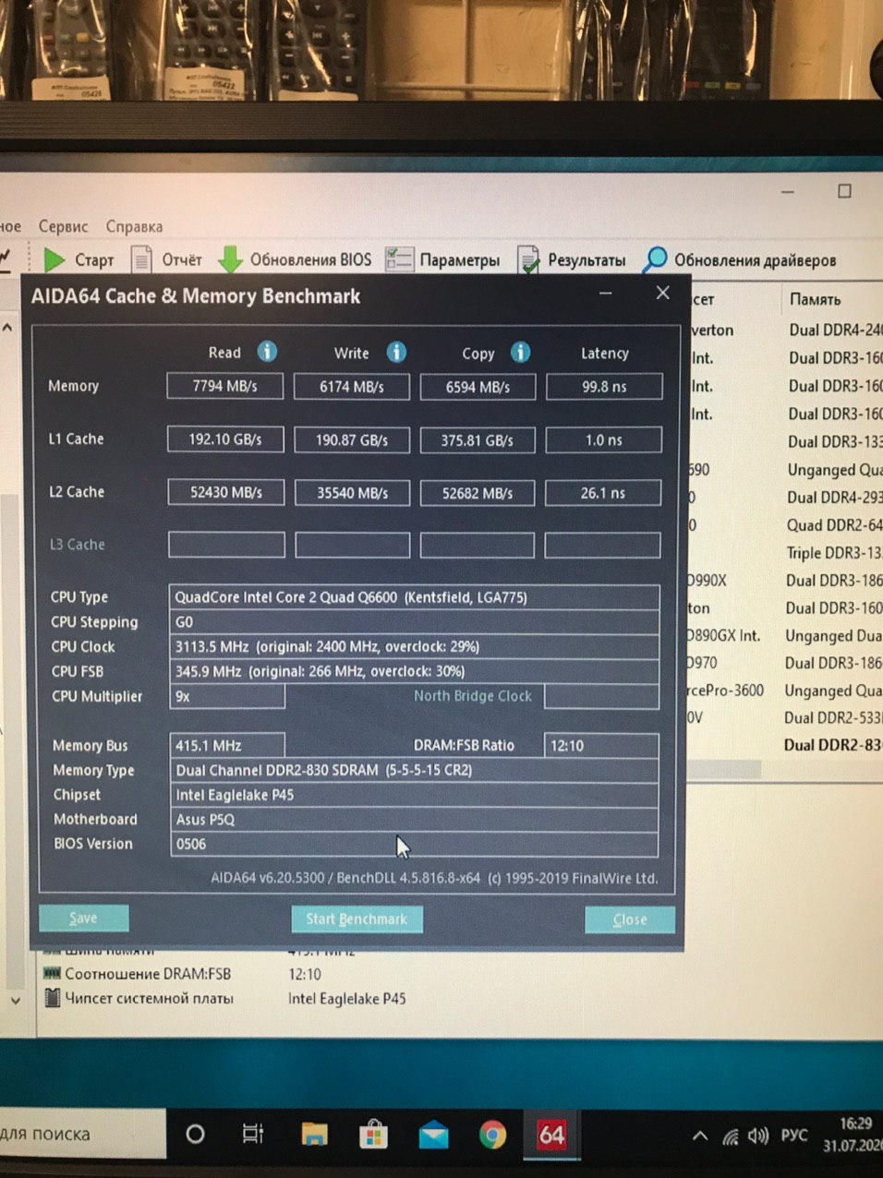Click the CPU Stepping G0 value
The height and width of the screenshot is (1178, 883).
[415, 622]
